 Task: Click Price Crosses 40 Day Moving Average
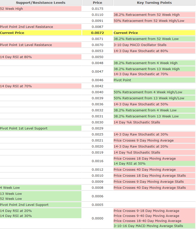click(154, 170)
